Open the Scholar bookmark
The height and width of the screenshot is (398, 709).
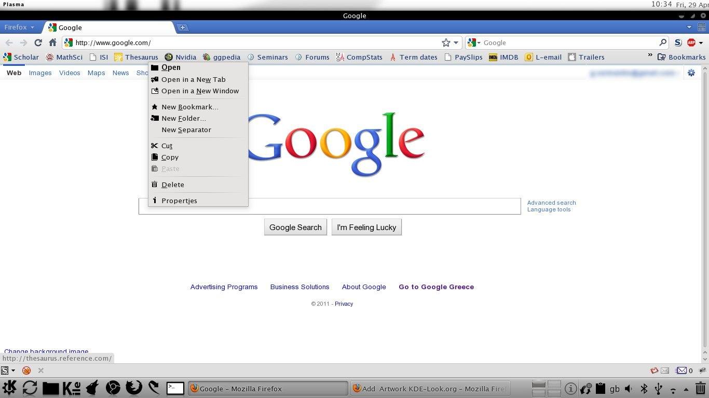[21, 57]
